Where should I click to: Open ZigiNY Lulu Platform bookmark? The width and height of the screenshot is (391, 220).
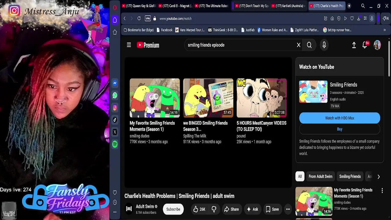305,30
